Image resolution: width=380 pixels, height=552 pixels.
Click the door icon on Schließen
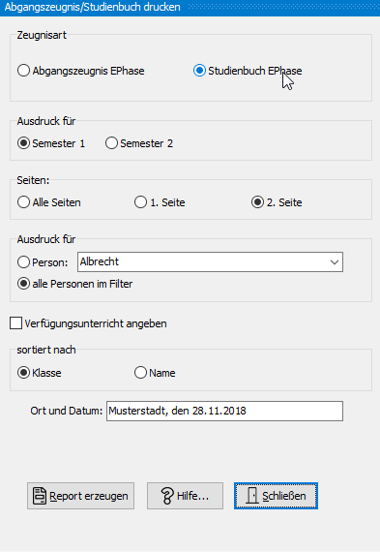[x=252, y=496]
